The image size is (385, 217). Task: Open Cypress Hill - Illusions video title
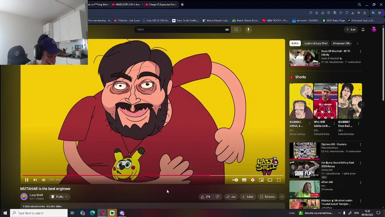(x=334, y=144)
